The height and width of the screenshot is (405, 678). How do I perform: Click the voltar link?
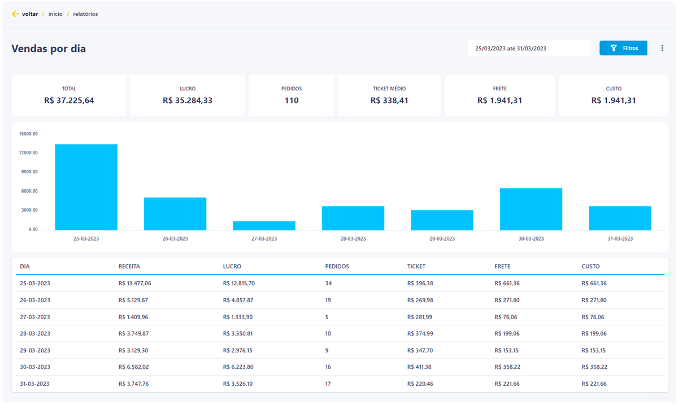click(x=30, y=14)
